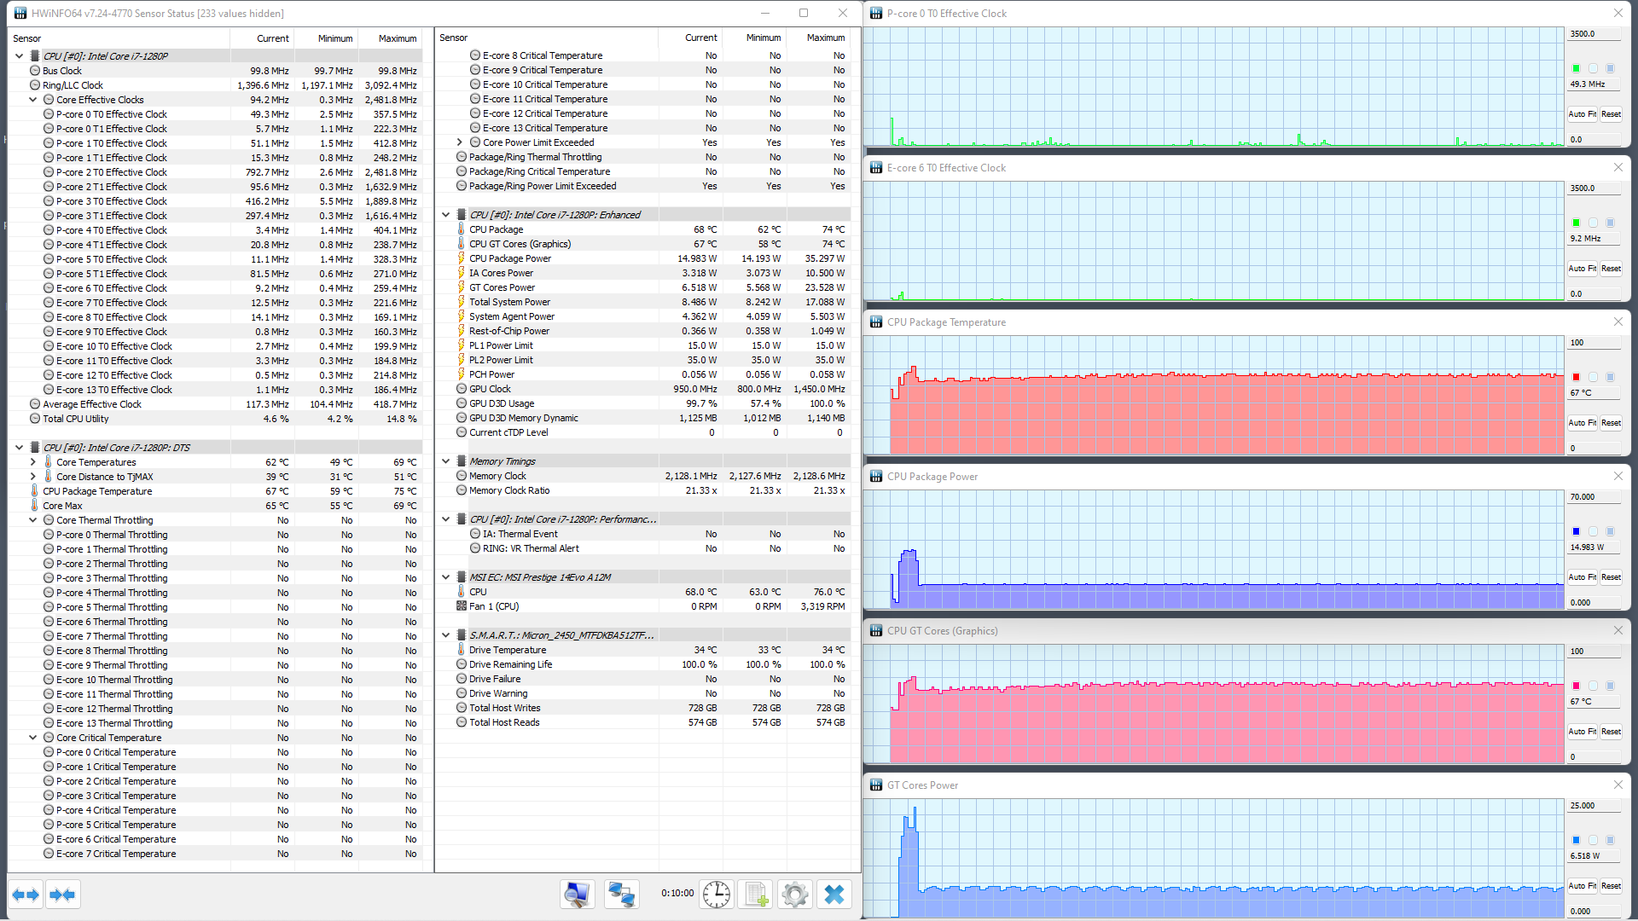
Task: Open the remote center networked computers icon
Action: tap(621, 894)
